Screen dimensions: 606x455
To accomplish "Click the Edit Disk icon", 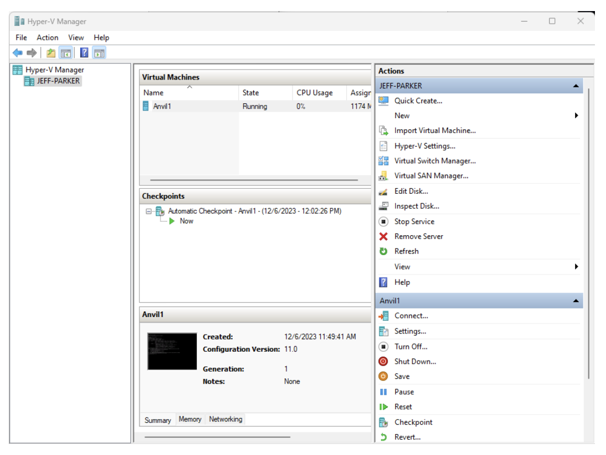I will coord(383,192).
